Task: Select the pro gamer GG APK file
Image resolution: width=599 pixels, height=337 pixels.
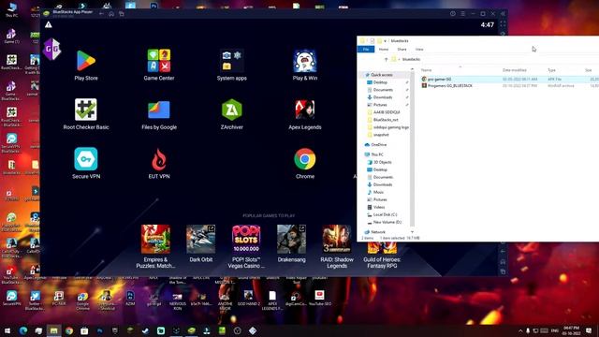Action: 509,79
